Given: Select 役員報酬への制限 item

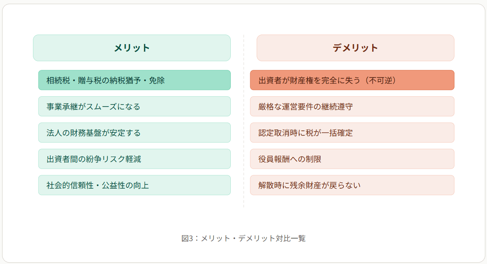Looking at the screenshot, I should (352, 159).
